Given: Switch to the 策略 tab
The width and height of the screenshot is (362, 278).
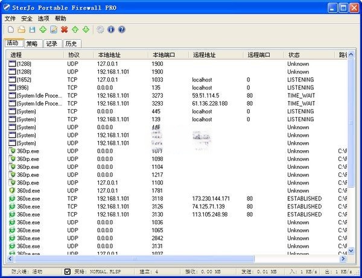Looking at the screenshot, I should 33,43.
